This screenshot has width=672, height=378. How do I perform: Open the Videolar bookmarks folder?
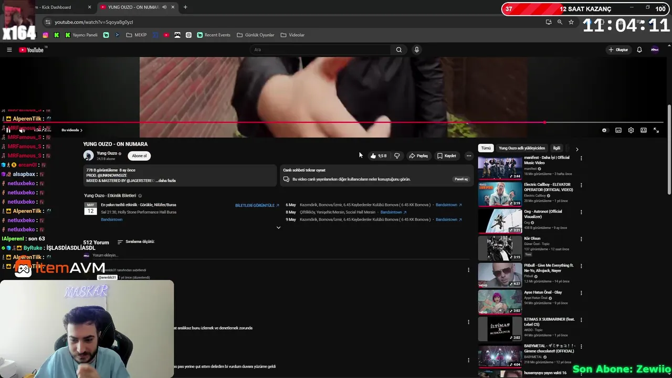pyautogui.click(x=292, y=35)
